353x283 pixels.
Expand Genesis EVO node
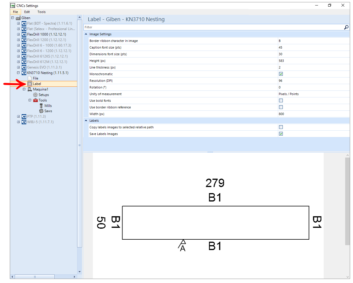(x=18, y=67)
